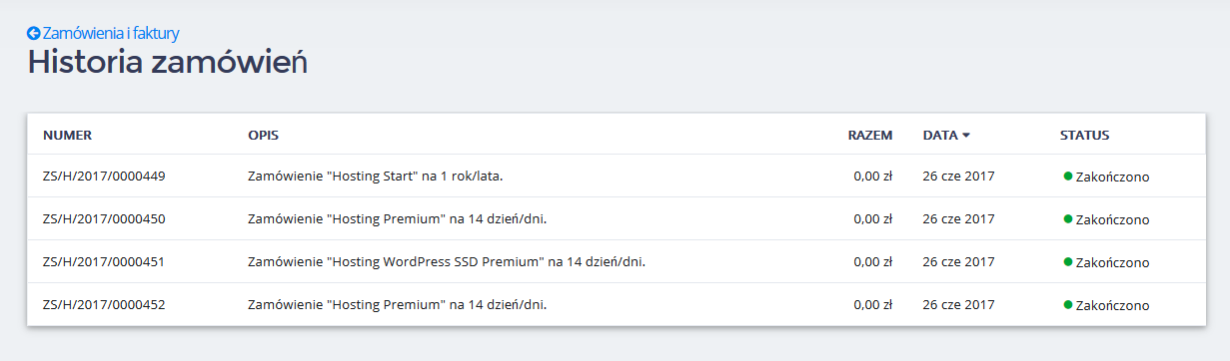1230x361 pixels.
Task: Click the back arrow icon beside Zamówienia i faktury
Action: click(33, 33)
